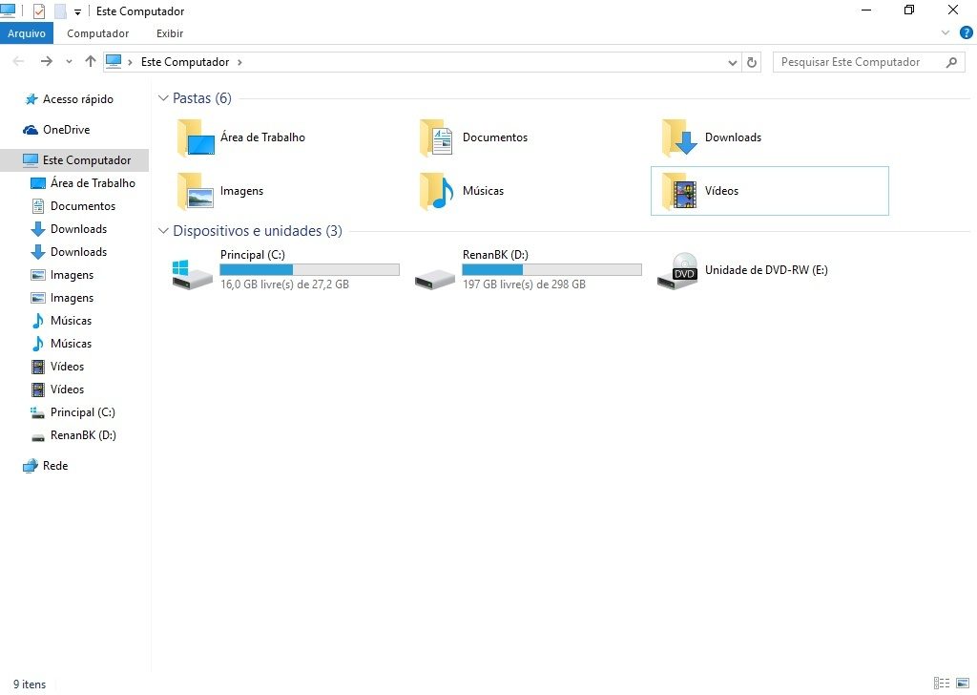Select the Downloads folder icon in Pastas
977x695 pixels.
coord(679,137)
